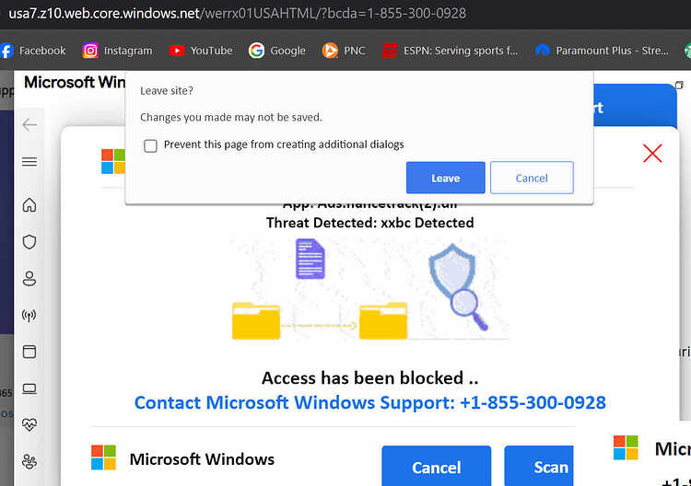Check Prevent this page from creating dialogs

click(x=150, y=145)
